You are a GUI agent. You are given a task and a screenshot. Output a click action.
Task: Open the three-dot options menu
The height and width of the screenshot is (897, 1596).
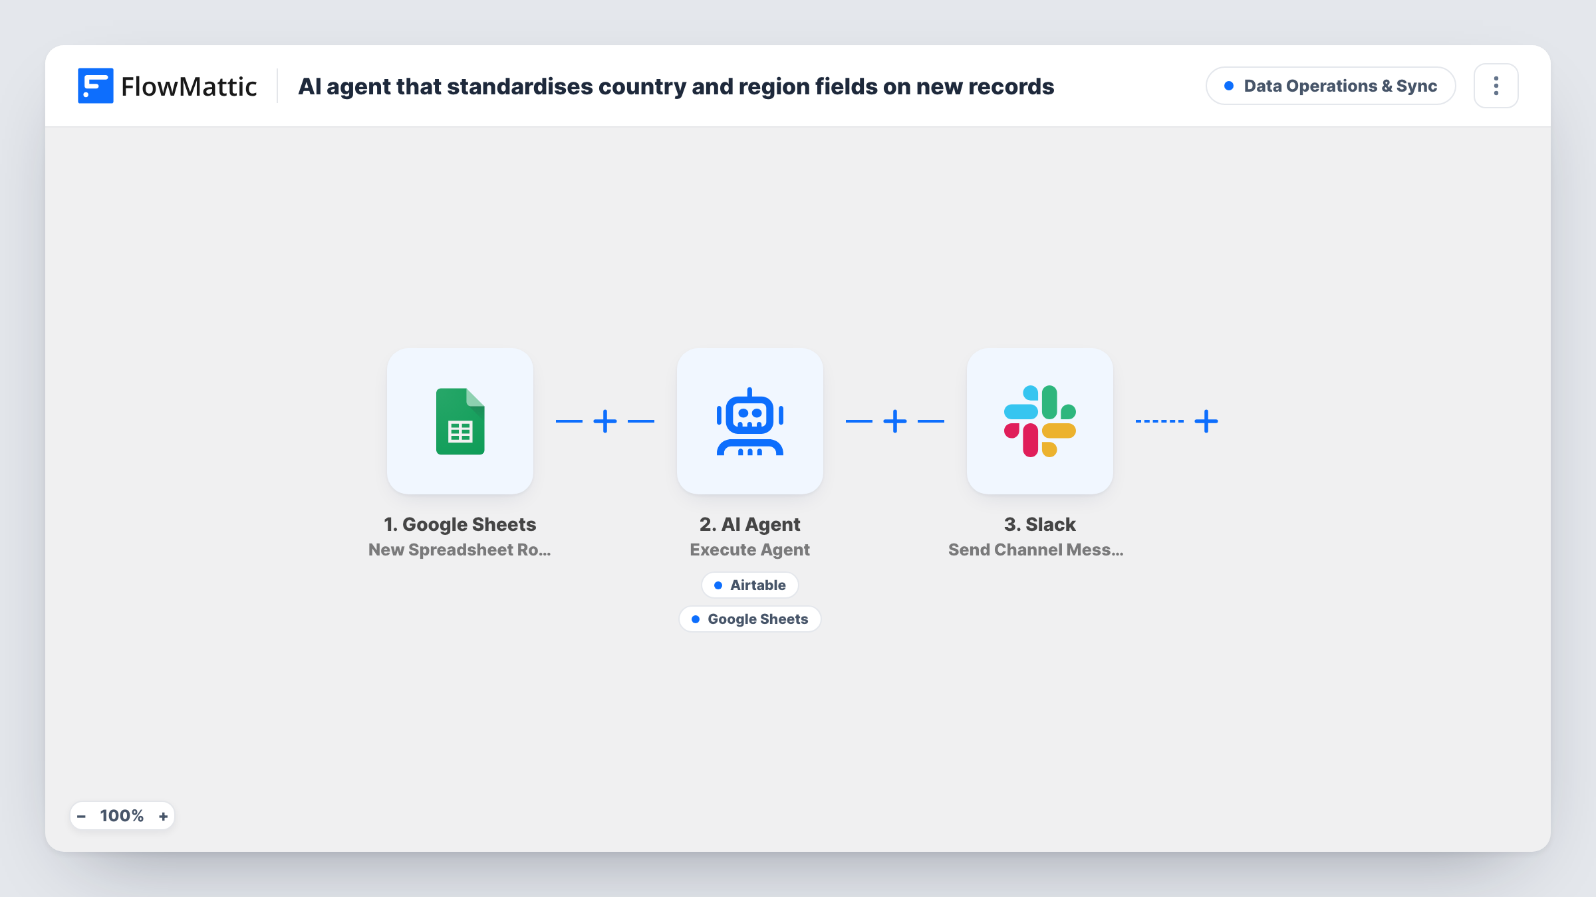(1496, 86)
